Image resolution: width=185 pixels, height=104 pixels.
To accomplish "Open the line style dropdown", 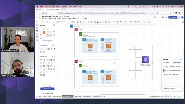I will click(x=113, y=22).
